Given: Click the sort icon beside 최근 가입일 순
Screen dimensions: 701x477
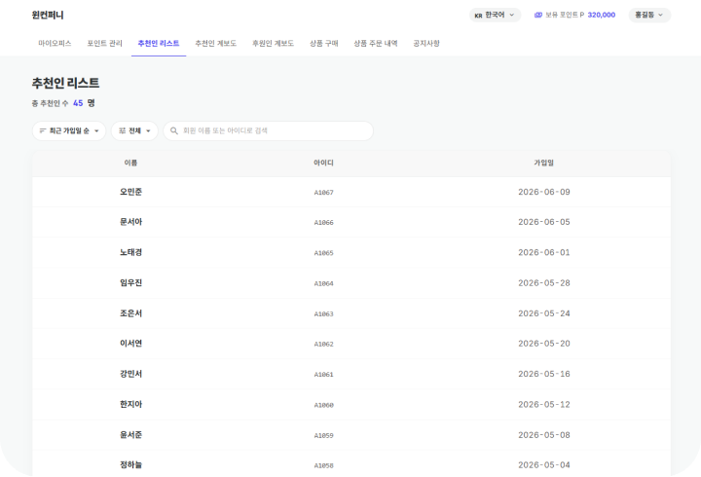Looking at the screenshot, I should tap(43, 131).
